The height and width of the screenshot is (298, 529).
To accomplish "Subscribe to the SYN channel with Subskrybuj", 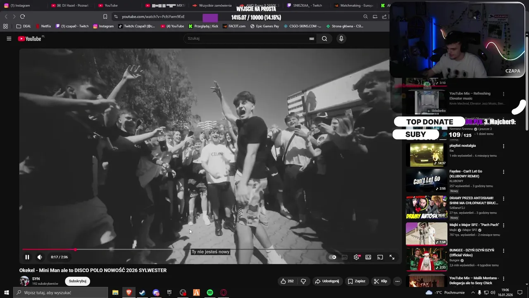I will [77, 281].
